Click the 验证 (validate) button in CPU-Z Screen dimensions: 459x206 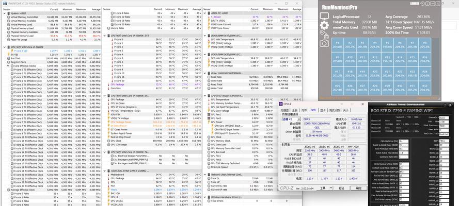(x=341, y=188)
